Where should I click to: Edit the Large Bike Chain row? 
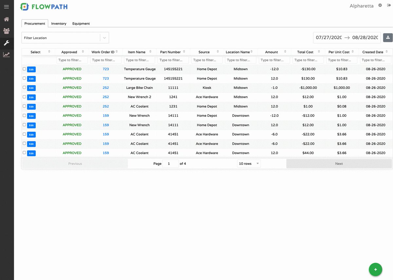click(31, 88)
